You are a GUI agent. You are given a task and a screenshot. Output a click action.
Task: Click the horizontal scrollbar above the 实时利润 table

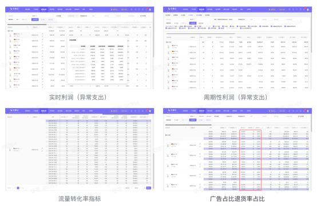coord(27,25)
